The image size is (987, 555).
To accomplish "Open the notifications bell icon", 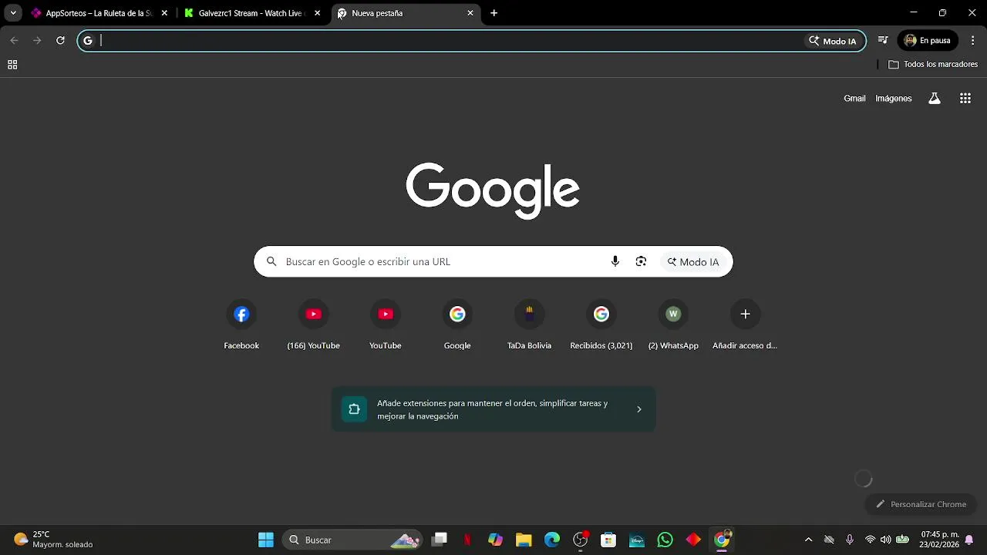I will [969, 540].
